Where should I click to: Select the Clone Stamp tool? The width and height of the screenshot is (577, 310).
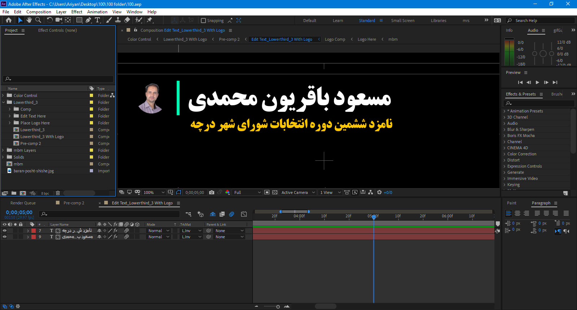[x=118, y=20]
